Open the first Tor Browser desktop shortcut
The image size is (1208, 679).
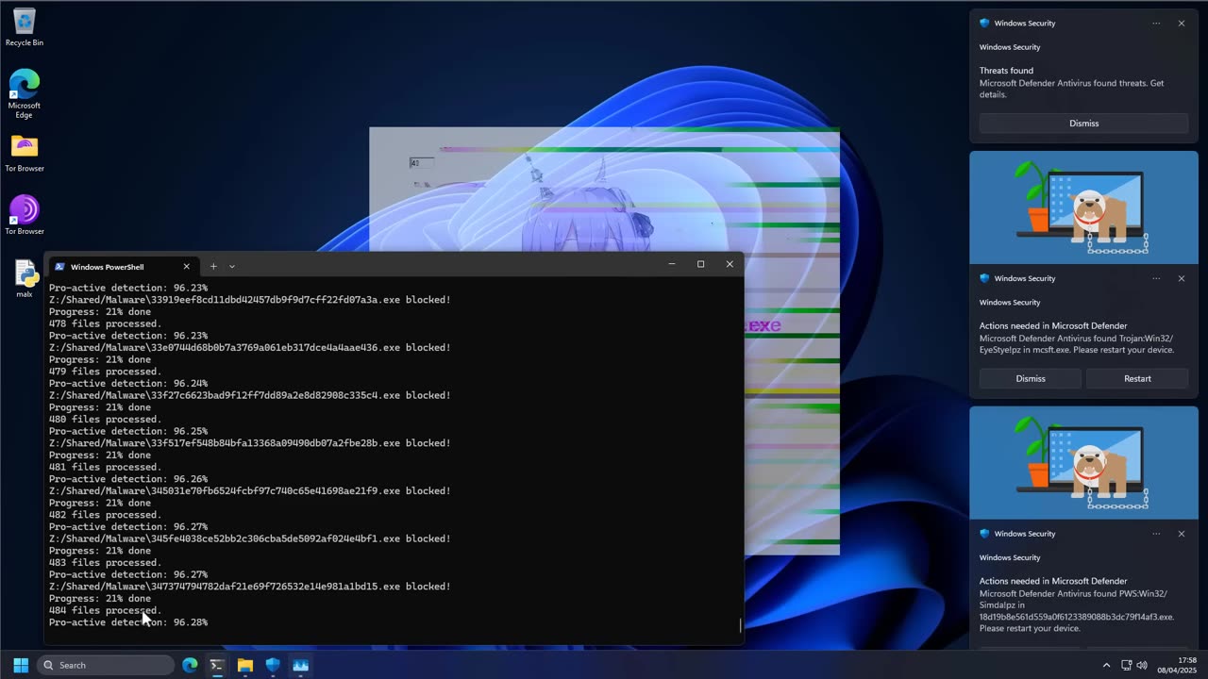(24, 153)
